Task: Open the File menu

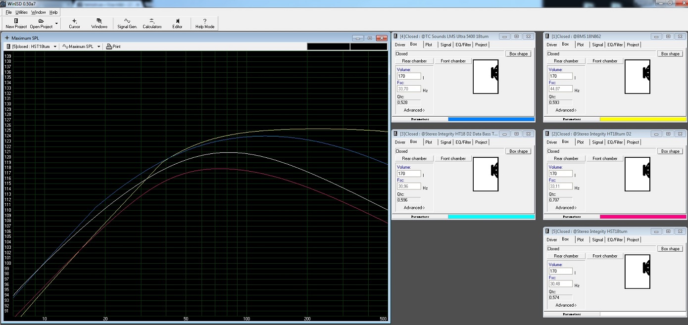Action: click(9, 12)
